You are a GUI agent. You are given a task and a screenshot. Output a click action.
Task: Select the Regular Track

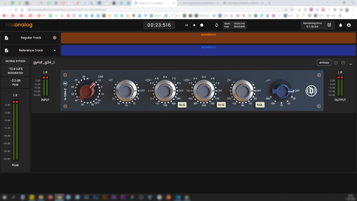pyautogui.click(x=30, y=38)
